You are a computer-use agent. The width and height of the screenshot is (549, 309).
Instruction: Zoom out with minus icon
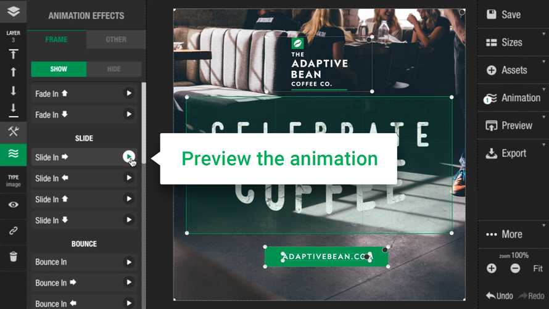[x=515, y=268]
